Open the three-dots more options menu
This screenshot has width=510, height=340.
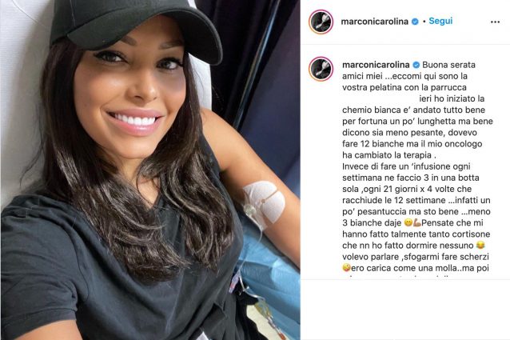coord(495,22)
